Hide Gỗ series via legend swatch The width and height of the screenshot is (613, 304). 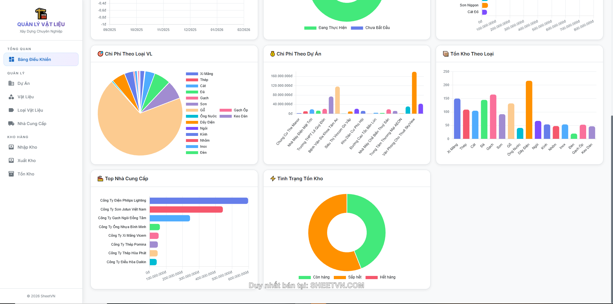pos(192,110)
